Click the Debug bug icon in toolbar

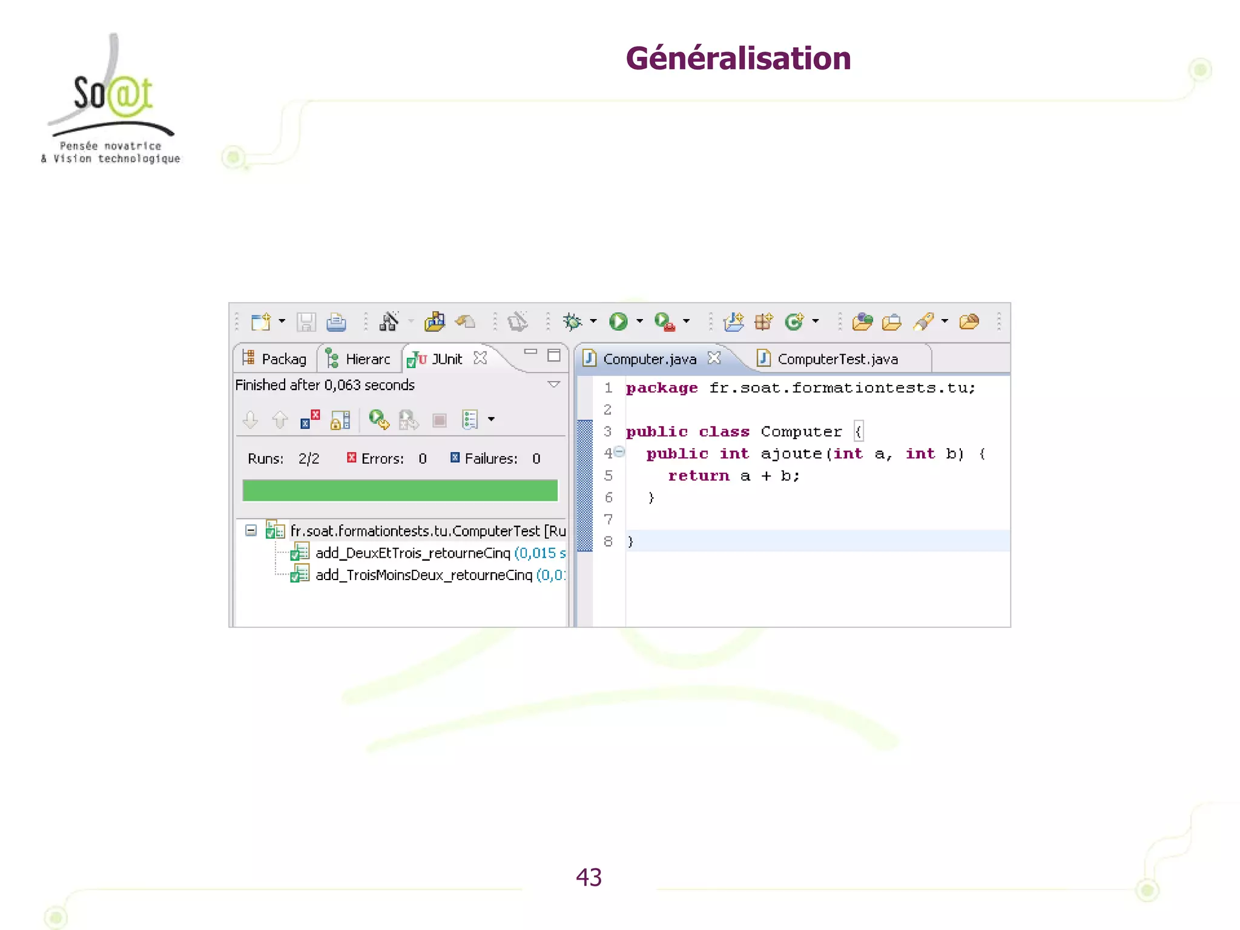click(x=572, y=322)
